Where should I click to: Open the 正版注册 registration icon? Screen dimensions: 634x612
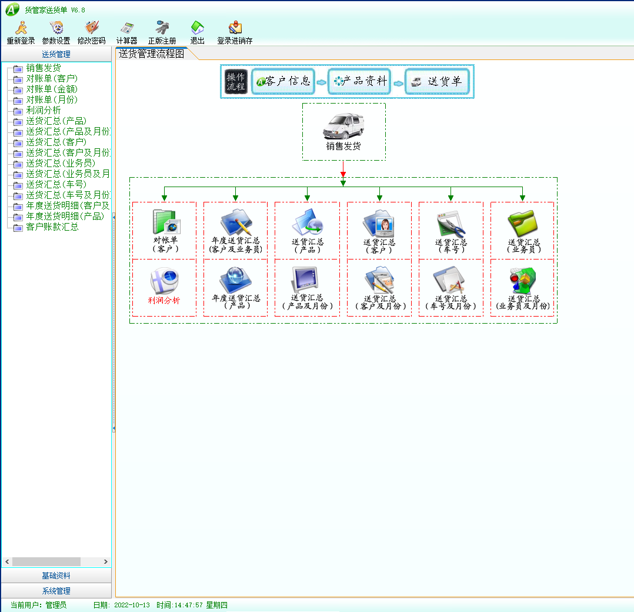162,28
